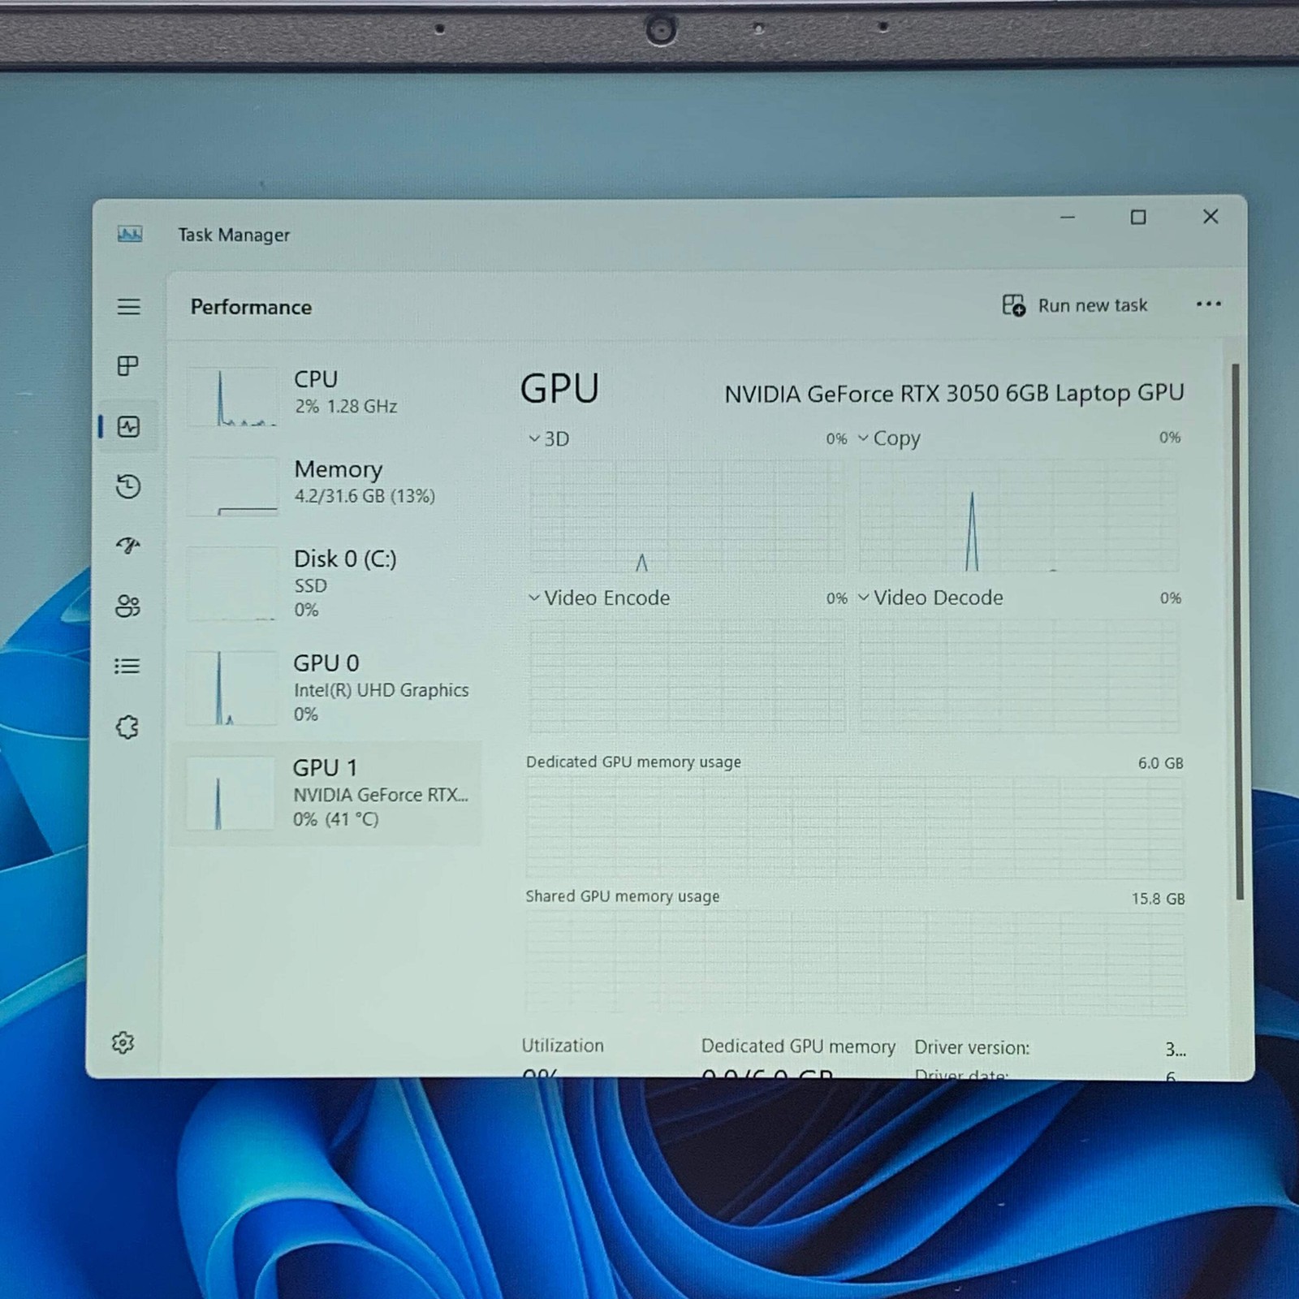
Task: Select GPU 0 Intel UHD Graphics entry
Action: (x=326, y=688)
